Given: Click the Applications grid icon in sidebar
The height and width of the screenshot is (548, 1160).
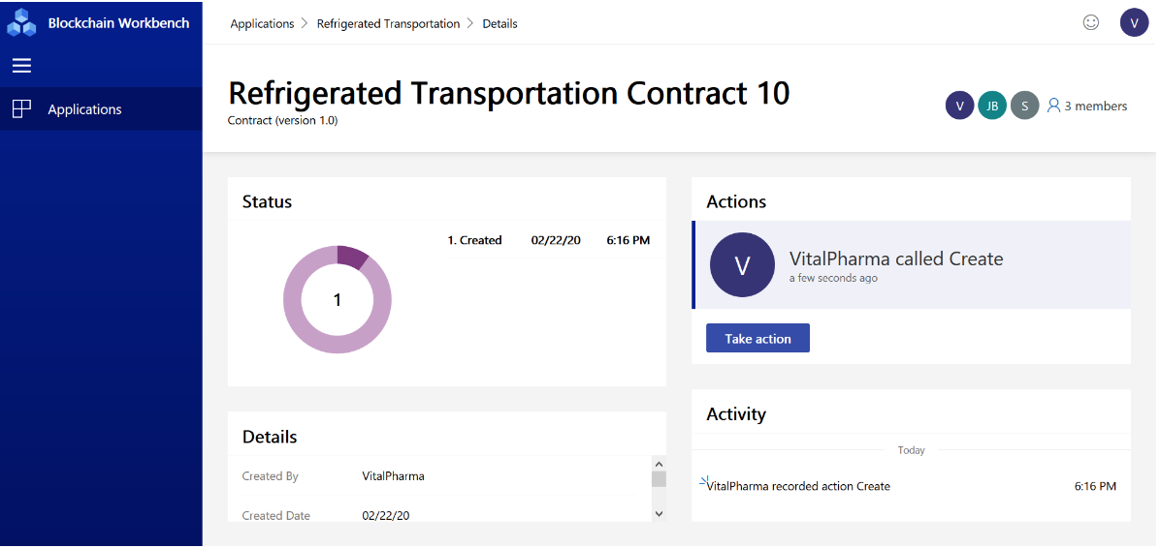Looking at the screenshot, I should pyautogui.click(x=22, y=109).
